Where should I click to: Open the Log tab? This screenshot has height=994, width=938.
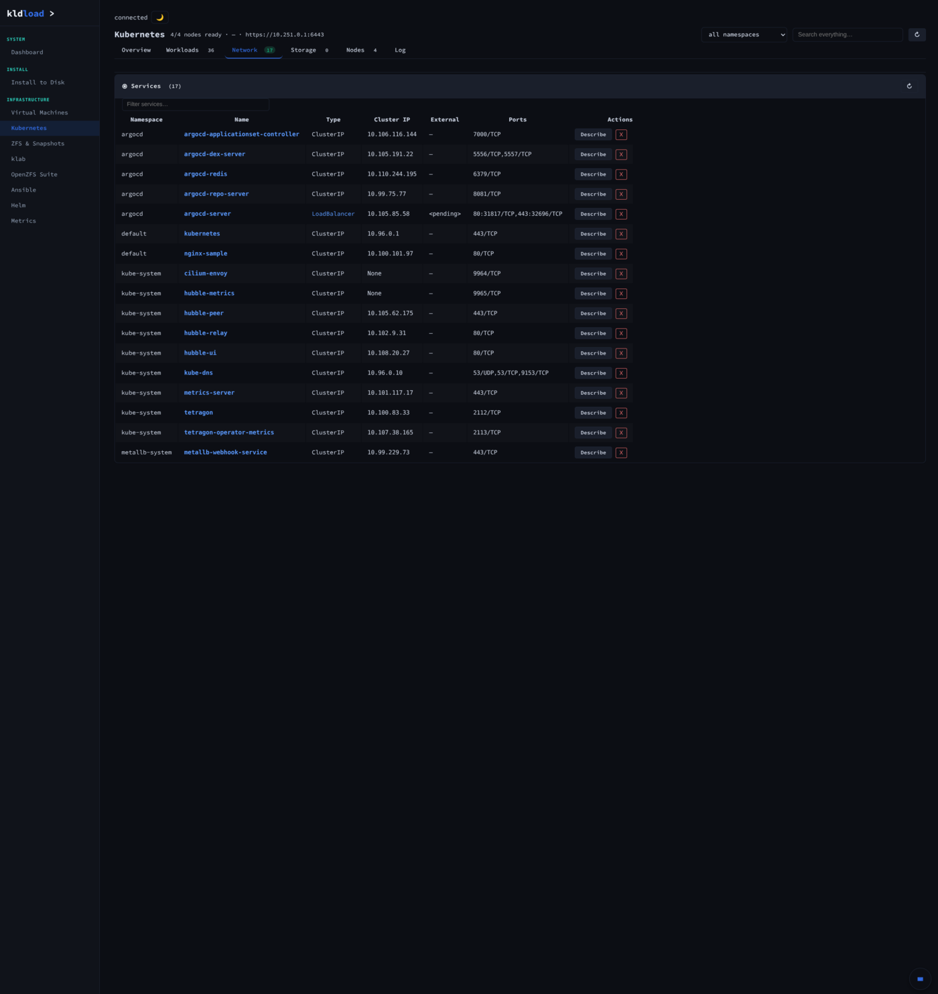[x=400, y=50]
